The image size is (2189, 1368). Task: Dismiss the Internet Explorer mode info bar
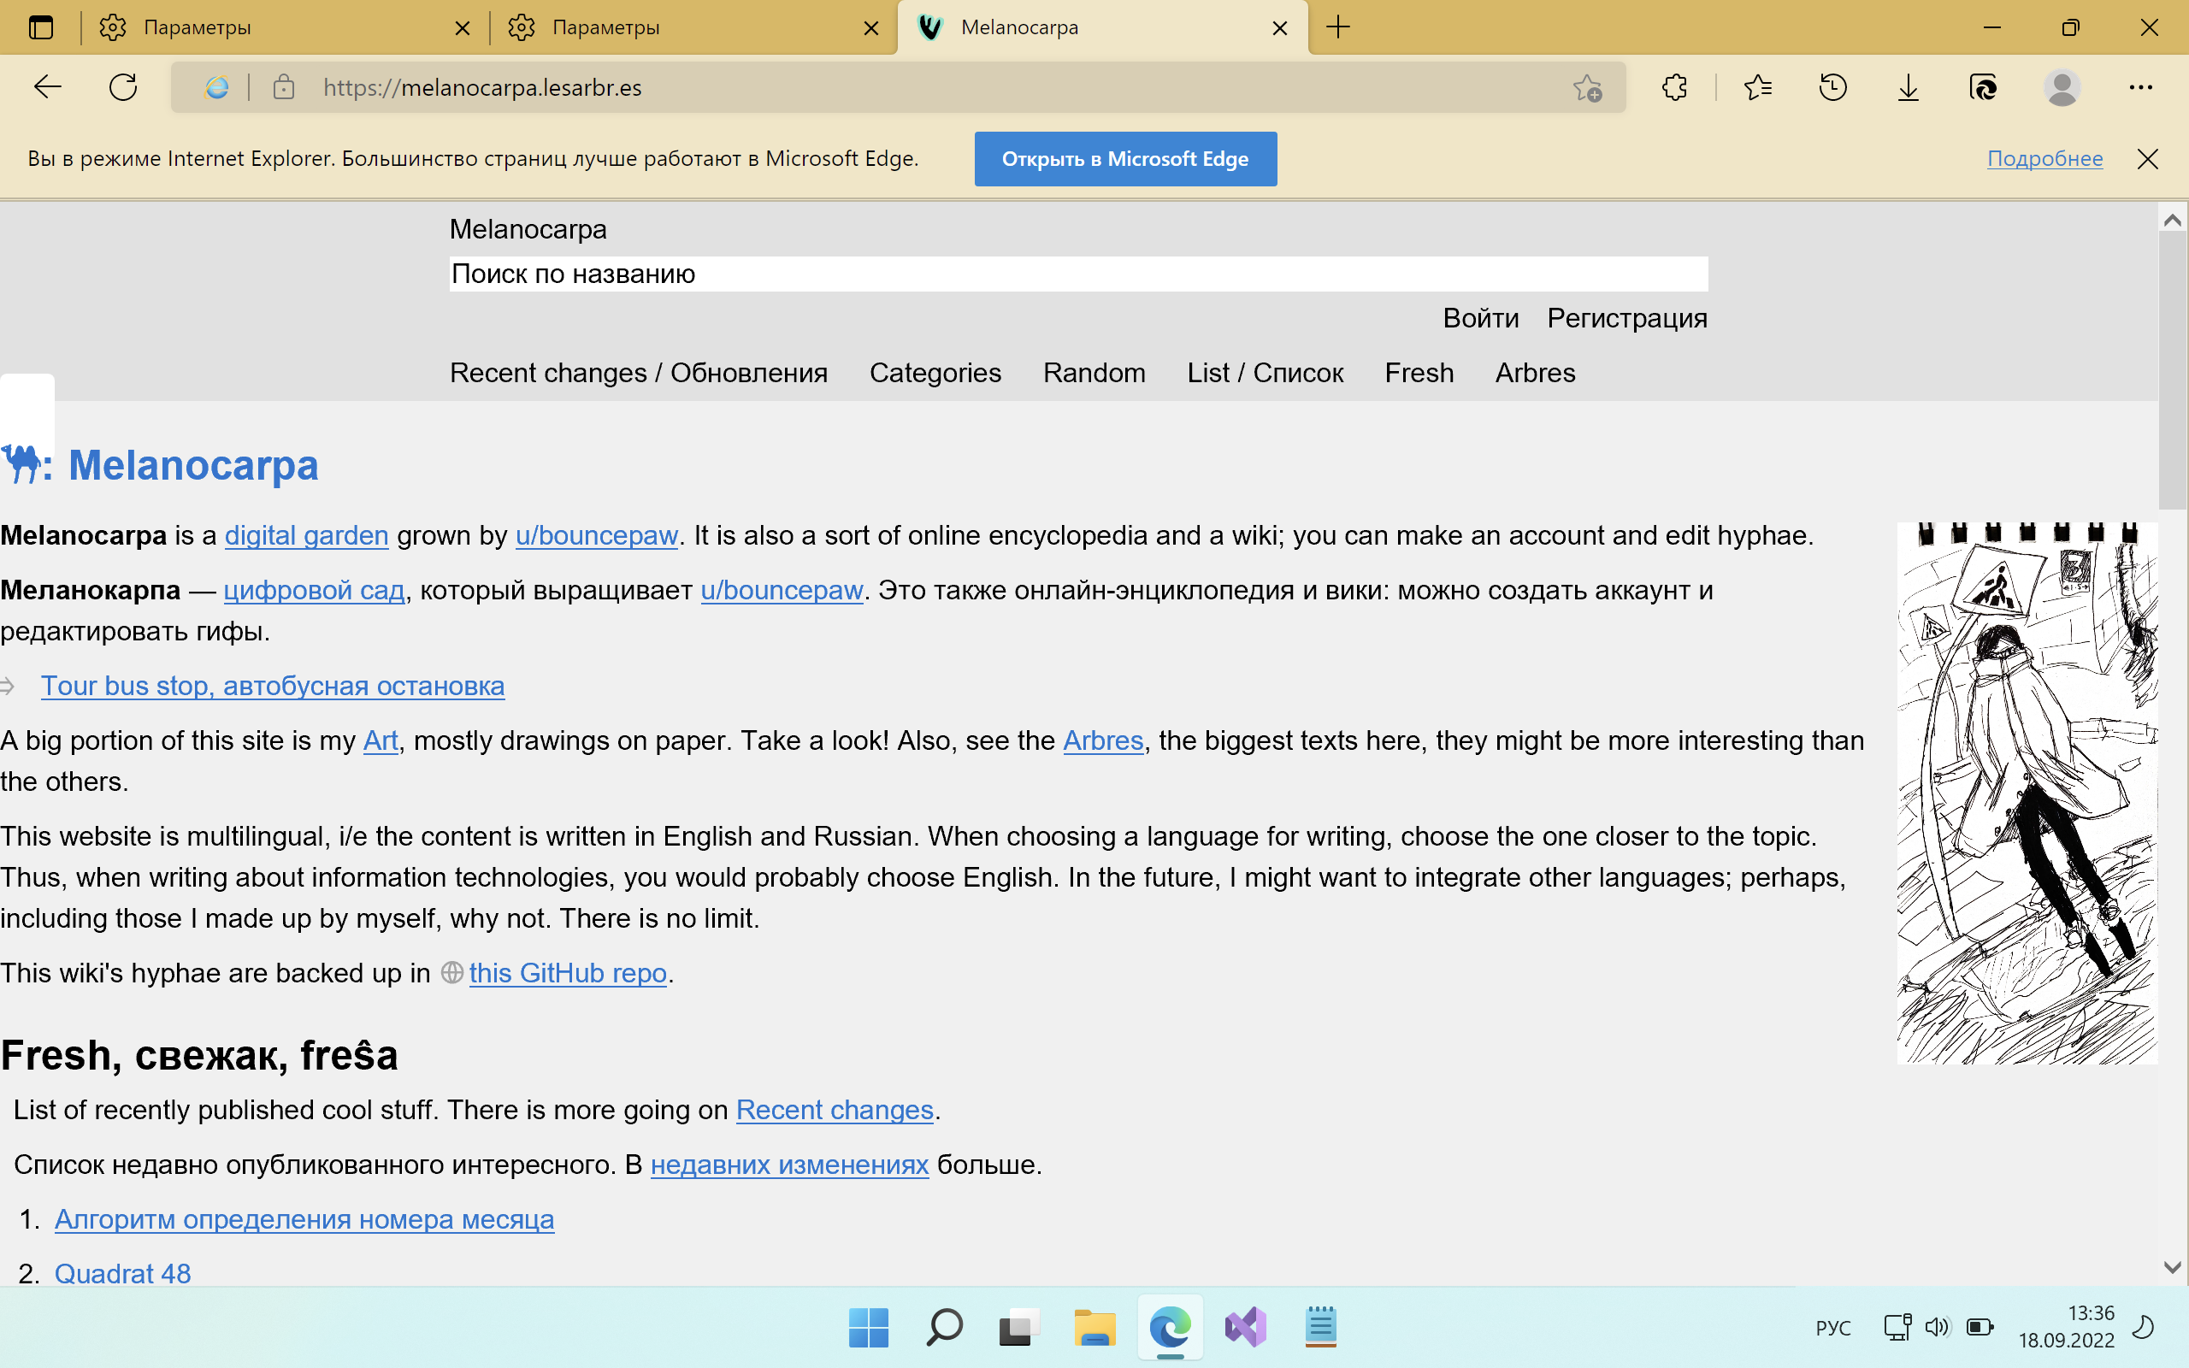[2147, 159]
